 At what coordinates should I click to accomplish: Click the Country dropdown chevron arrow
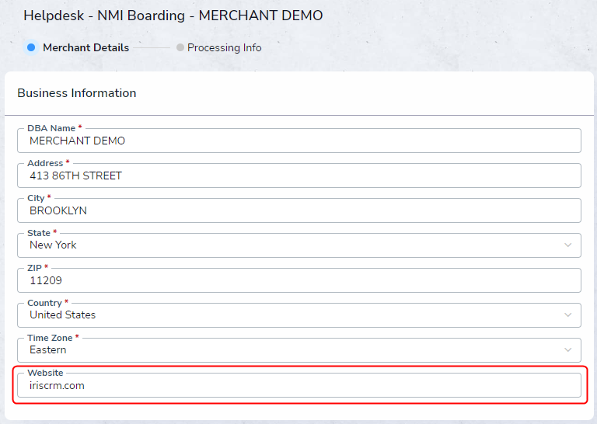point(567,315)
